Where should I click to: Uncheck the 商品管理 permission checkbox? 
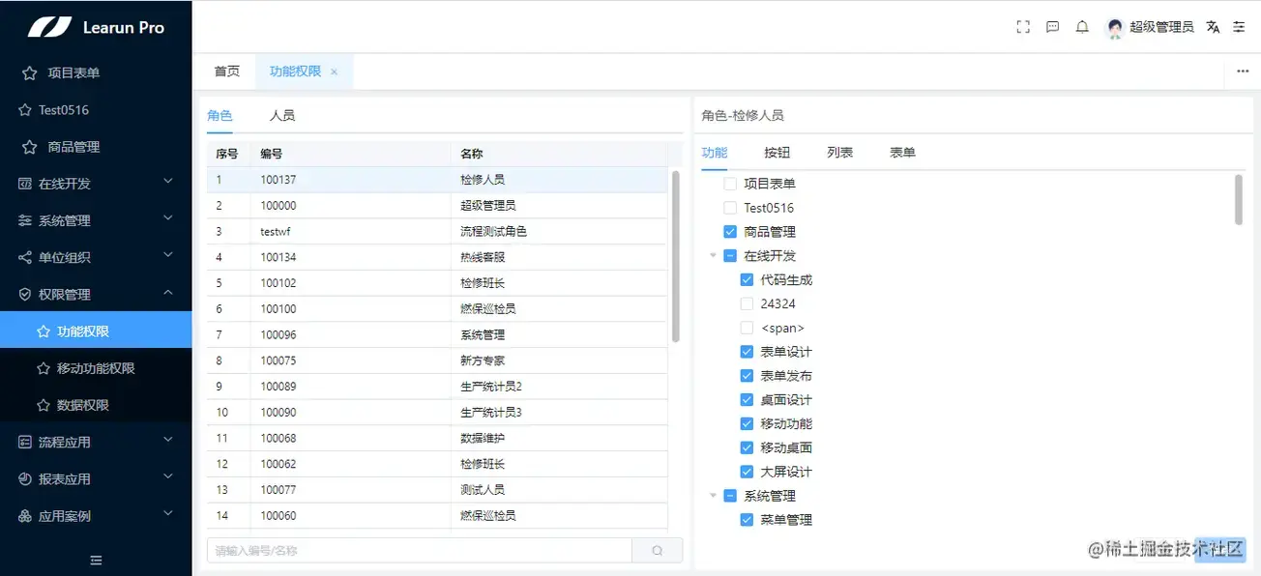[729, 231]
